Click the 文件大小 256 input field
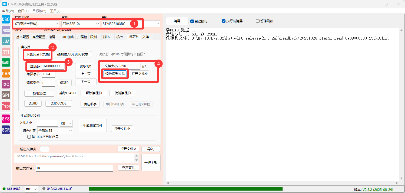405x193 pixels. coord(130,66)
